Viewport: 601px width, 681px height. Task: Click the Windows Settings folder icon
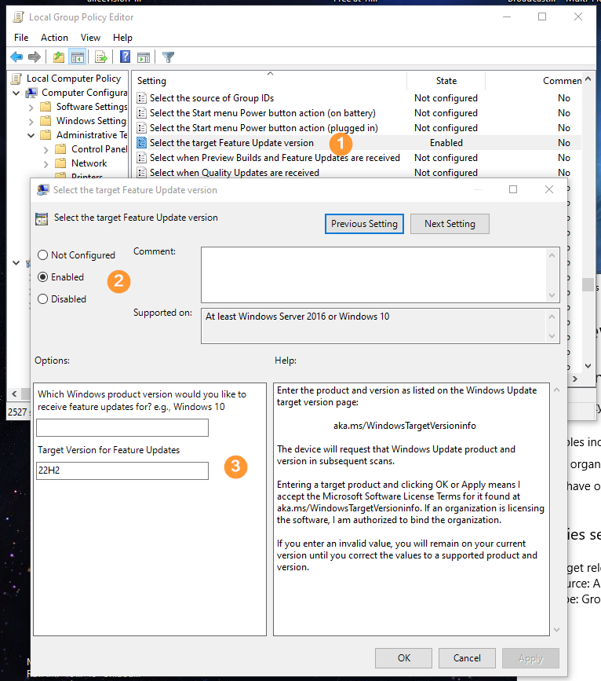46,121
